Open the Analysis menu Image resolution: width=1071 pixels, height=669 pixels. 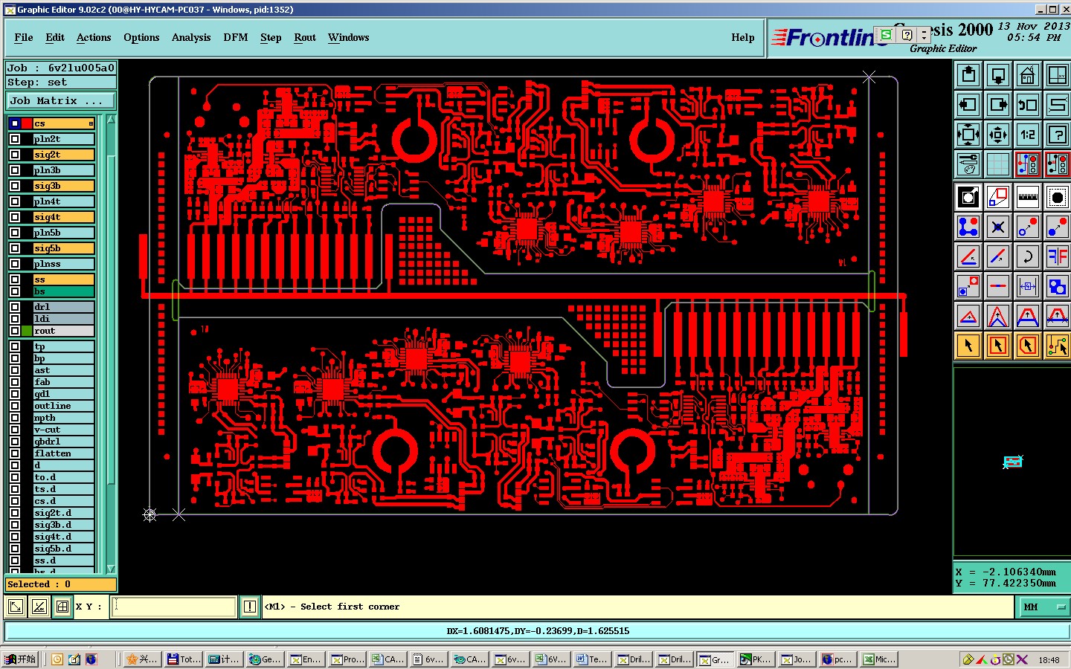click(x=191, y=37)
